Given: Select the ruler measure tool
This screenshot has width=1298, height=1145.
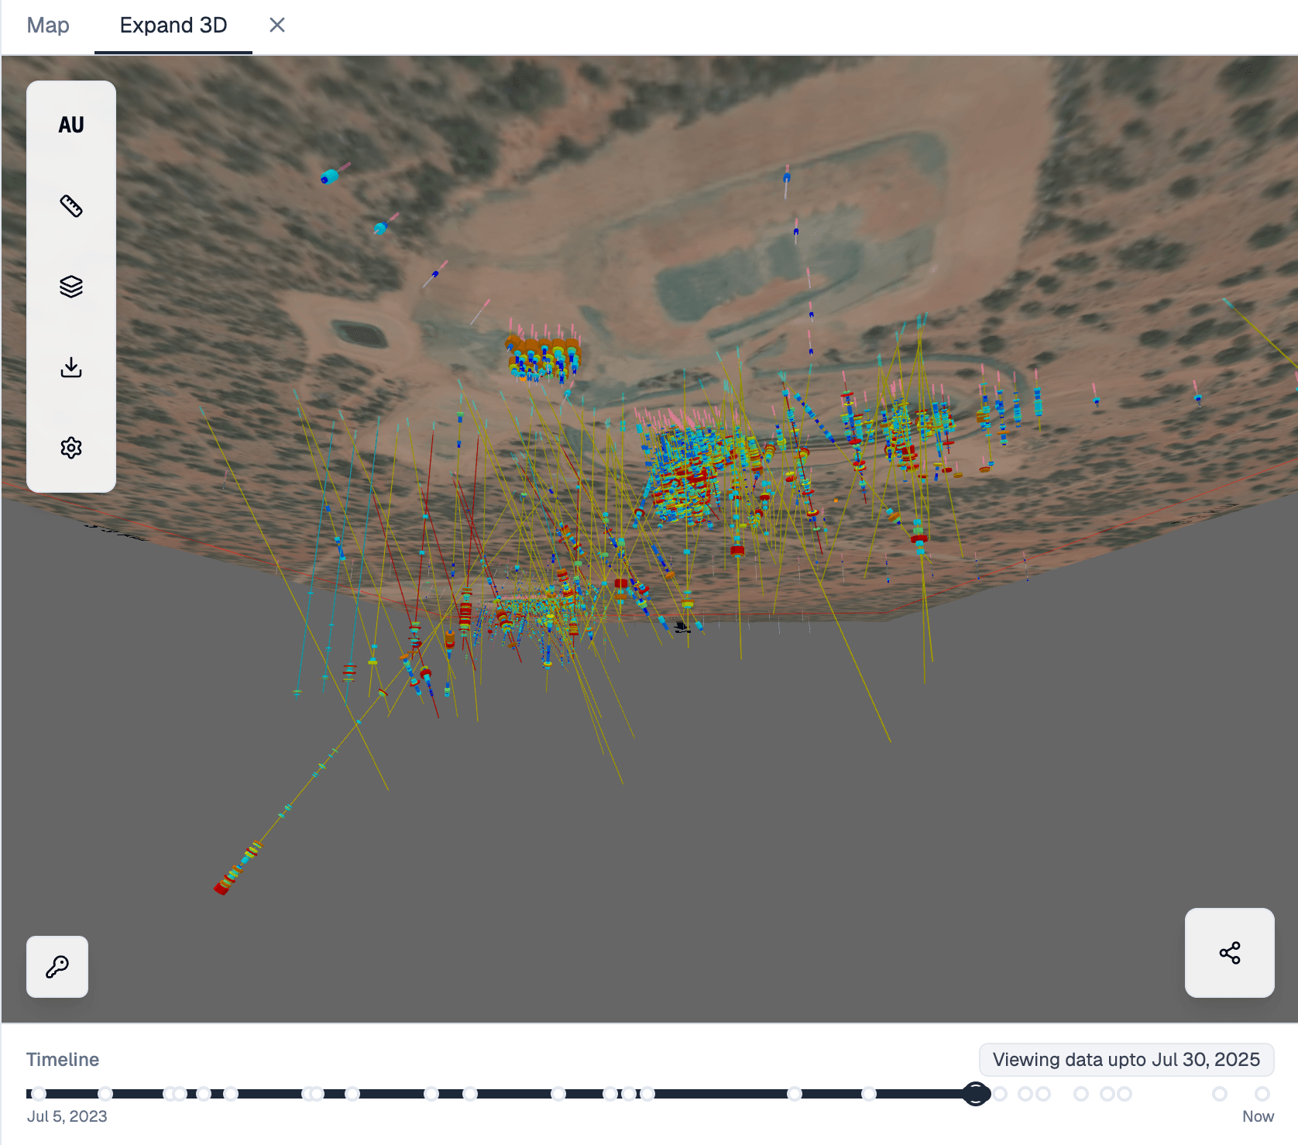Looking at the screenshot, I should 71,206.
